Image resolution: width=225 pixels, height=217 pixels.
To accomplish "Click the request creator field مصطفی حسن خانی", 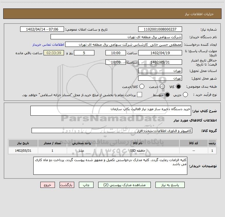I will (124, 45).
